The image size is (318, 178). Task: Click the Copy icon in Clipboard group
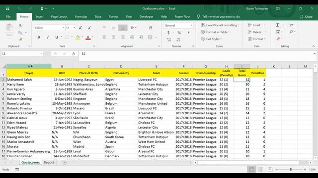20,33
